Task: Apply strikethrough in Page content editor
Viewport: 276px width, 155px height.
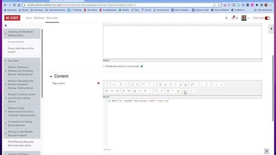Action: 212,84
